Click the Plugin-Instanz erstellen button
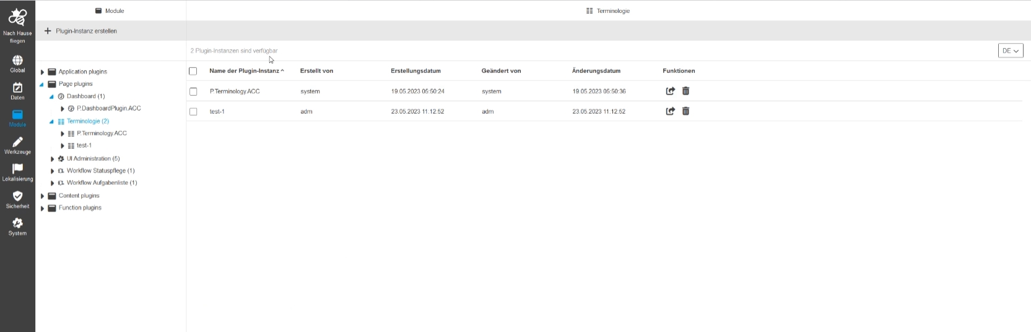Viewport: 1031px width, 332px height. point(80,31)
